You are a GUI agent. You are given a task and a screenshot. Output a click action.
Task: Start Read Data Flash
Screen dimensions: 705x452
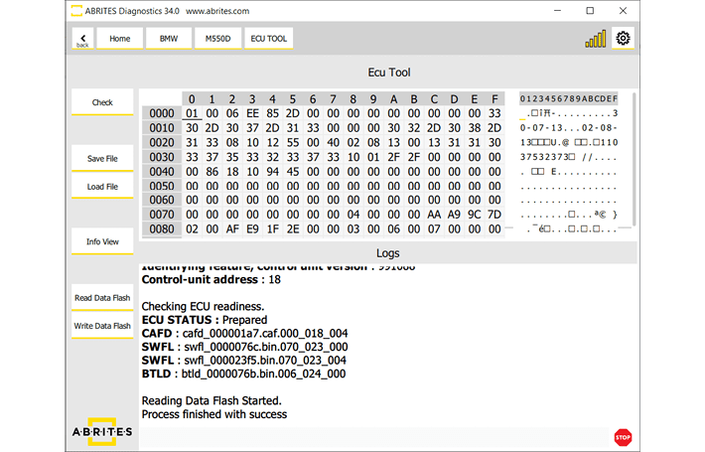point(102,298)
